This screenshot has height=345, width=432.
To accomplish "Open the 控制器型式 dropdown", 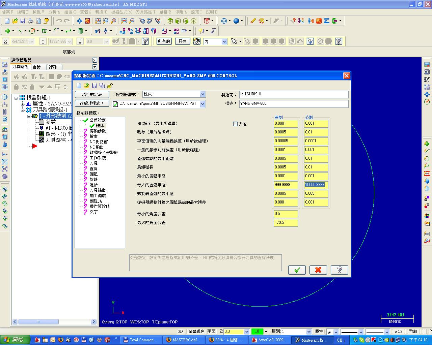I will click(x=202, y=94).
